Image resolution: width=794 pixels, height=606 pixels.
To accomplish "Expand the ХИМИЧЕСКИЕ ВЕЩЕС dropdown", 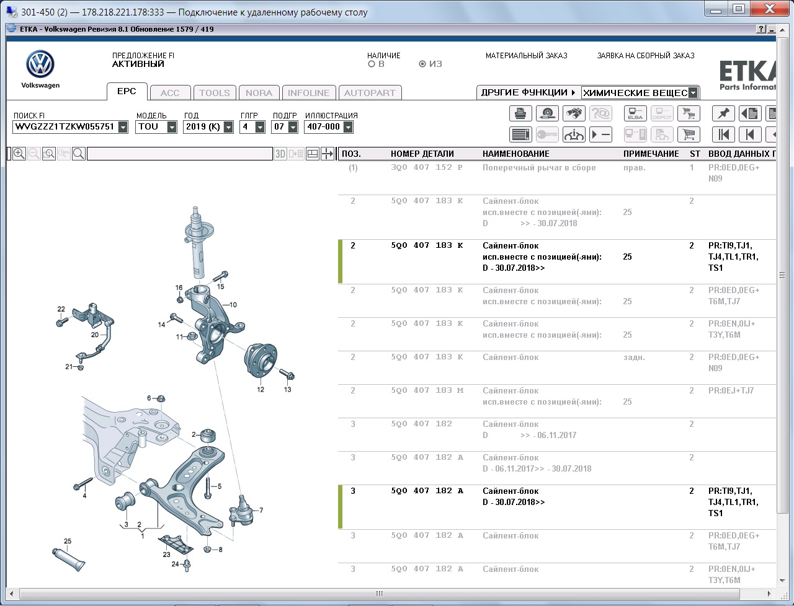I will pyautogui.click(x=694, y=93).
